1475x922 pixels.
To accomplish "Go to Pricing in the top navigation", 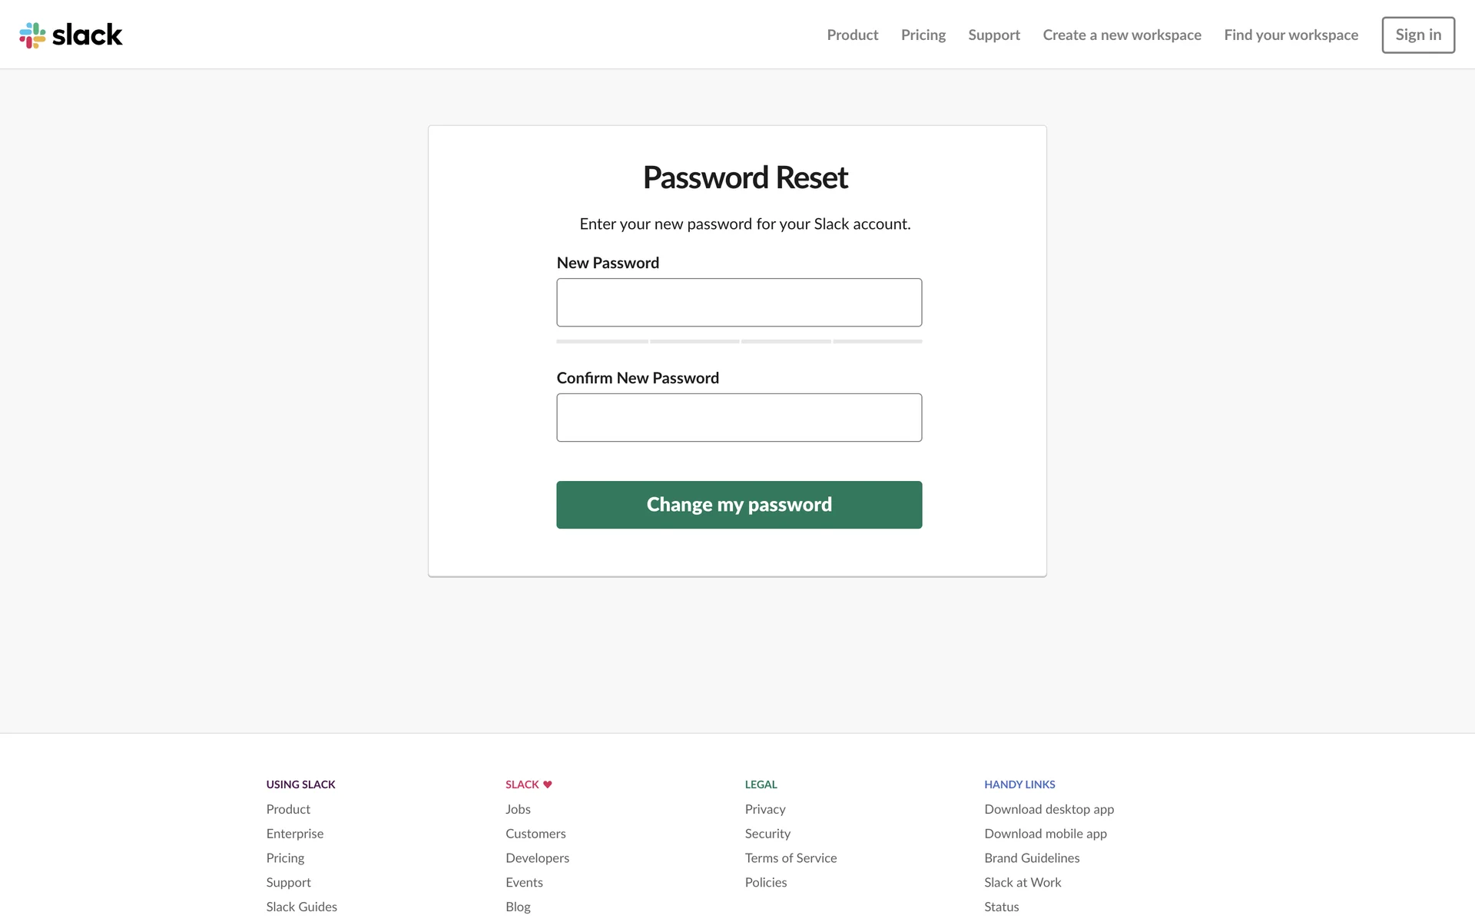I will pyautogui.click(x=923, y=35).
